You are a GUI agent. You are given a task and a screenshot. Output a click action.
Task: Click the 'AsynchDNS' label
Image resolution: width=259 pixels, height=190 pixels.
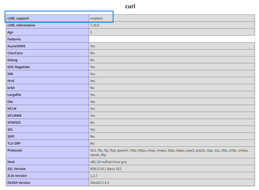16,46
